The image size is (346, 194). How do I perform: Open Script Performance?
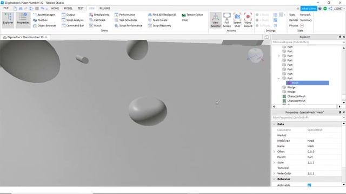click(x=128, y=26)
